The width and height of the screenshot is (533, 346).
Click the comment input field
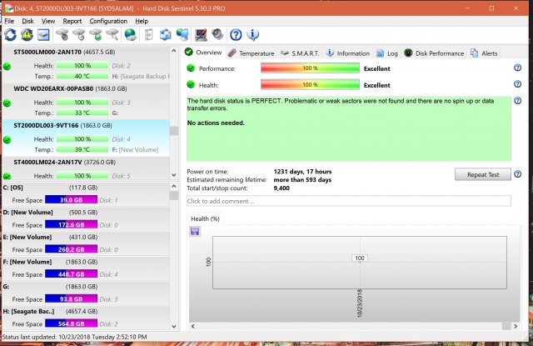(348, 201)
